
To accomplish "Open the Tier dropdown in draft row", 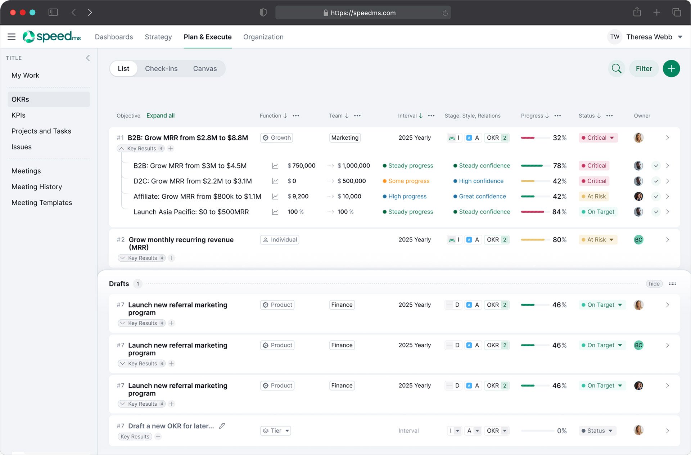I will (x=276, y=431).
